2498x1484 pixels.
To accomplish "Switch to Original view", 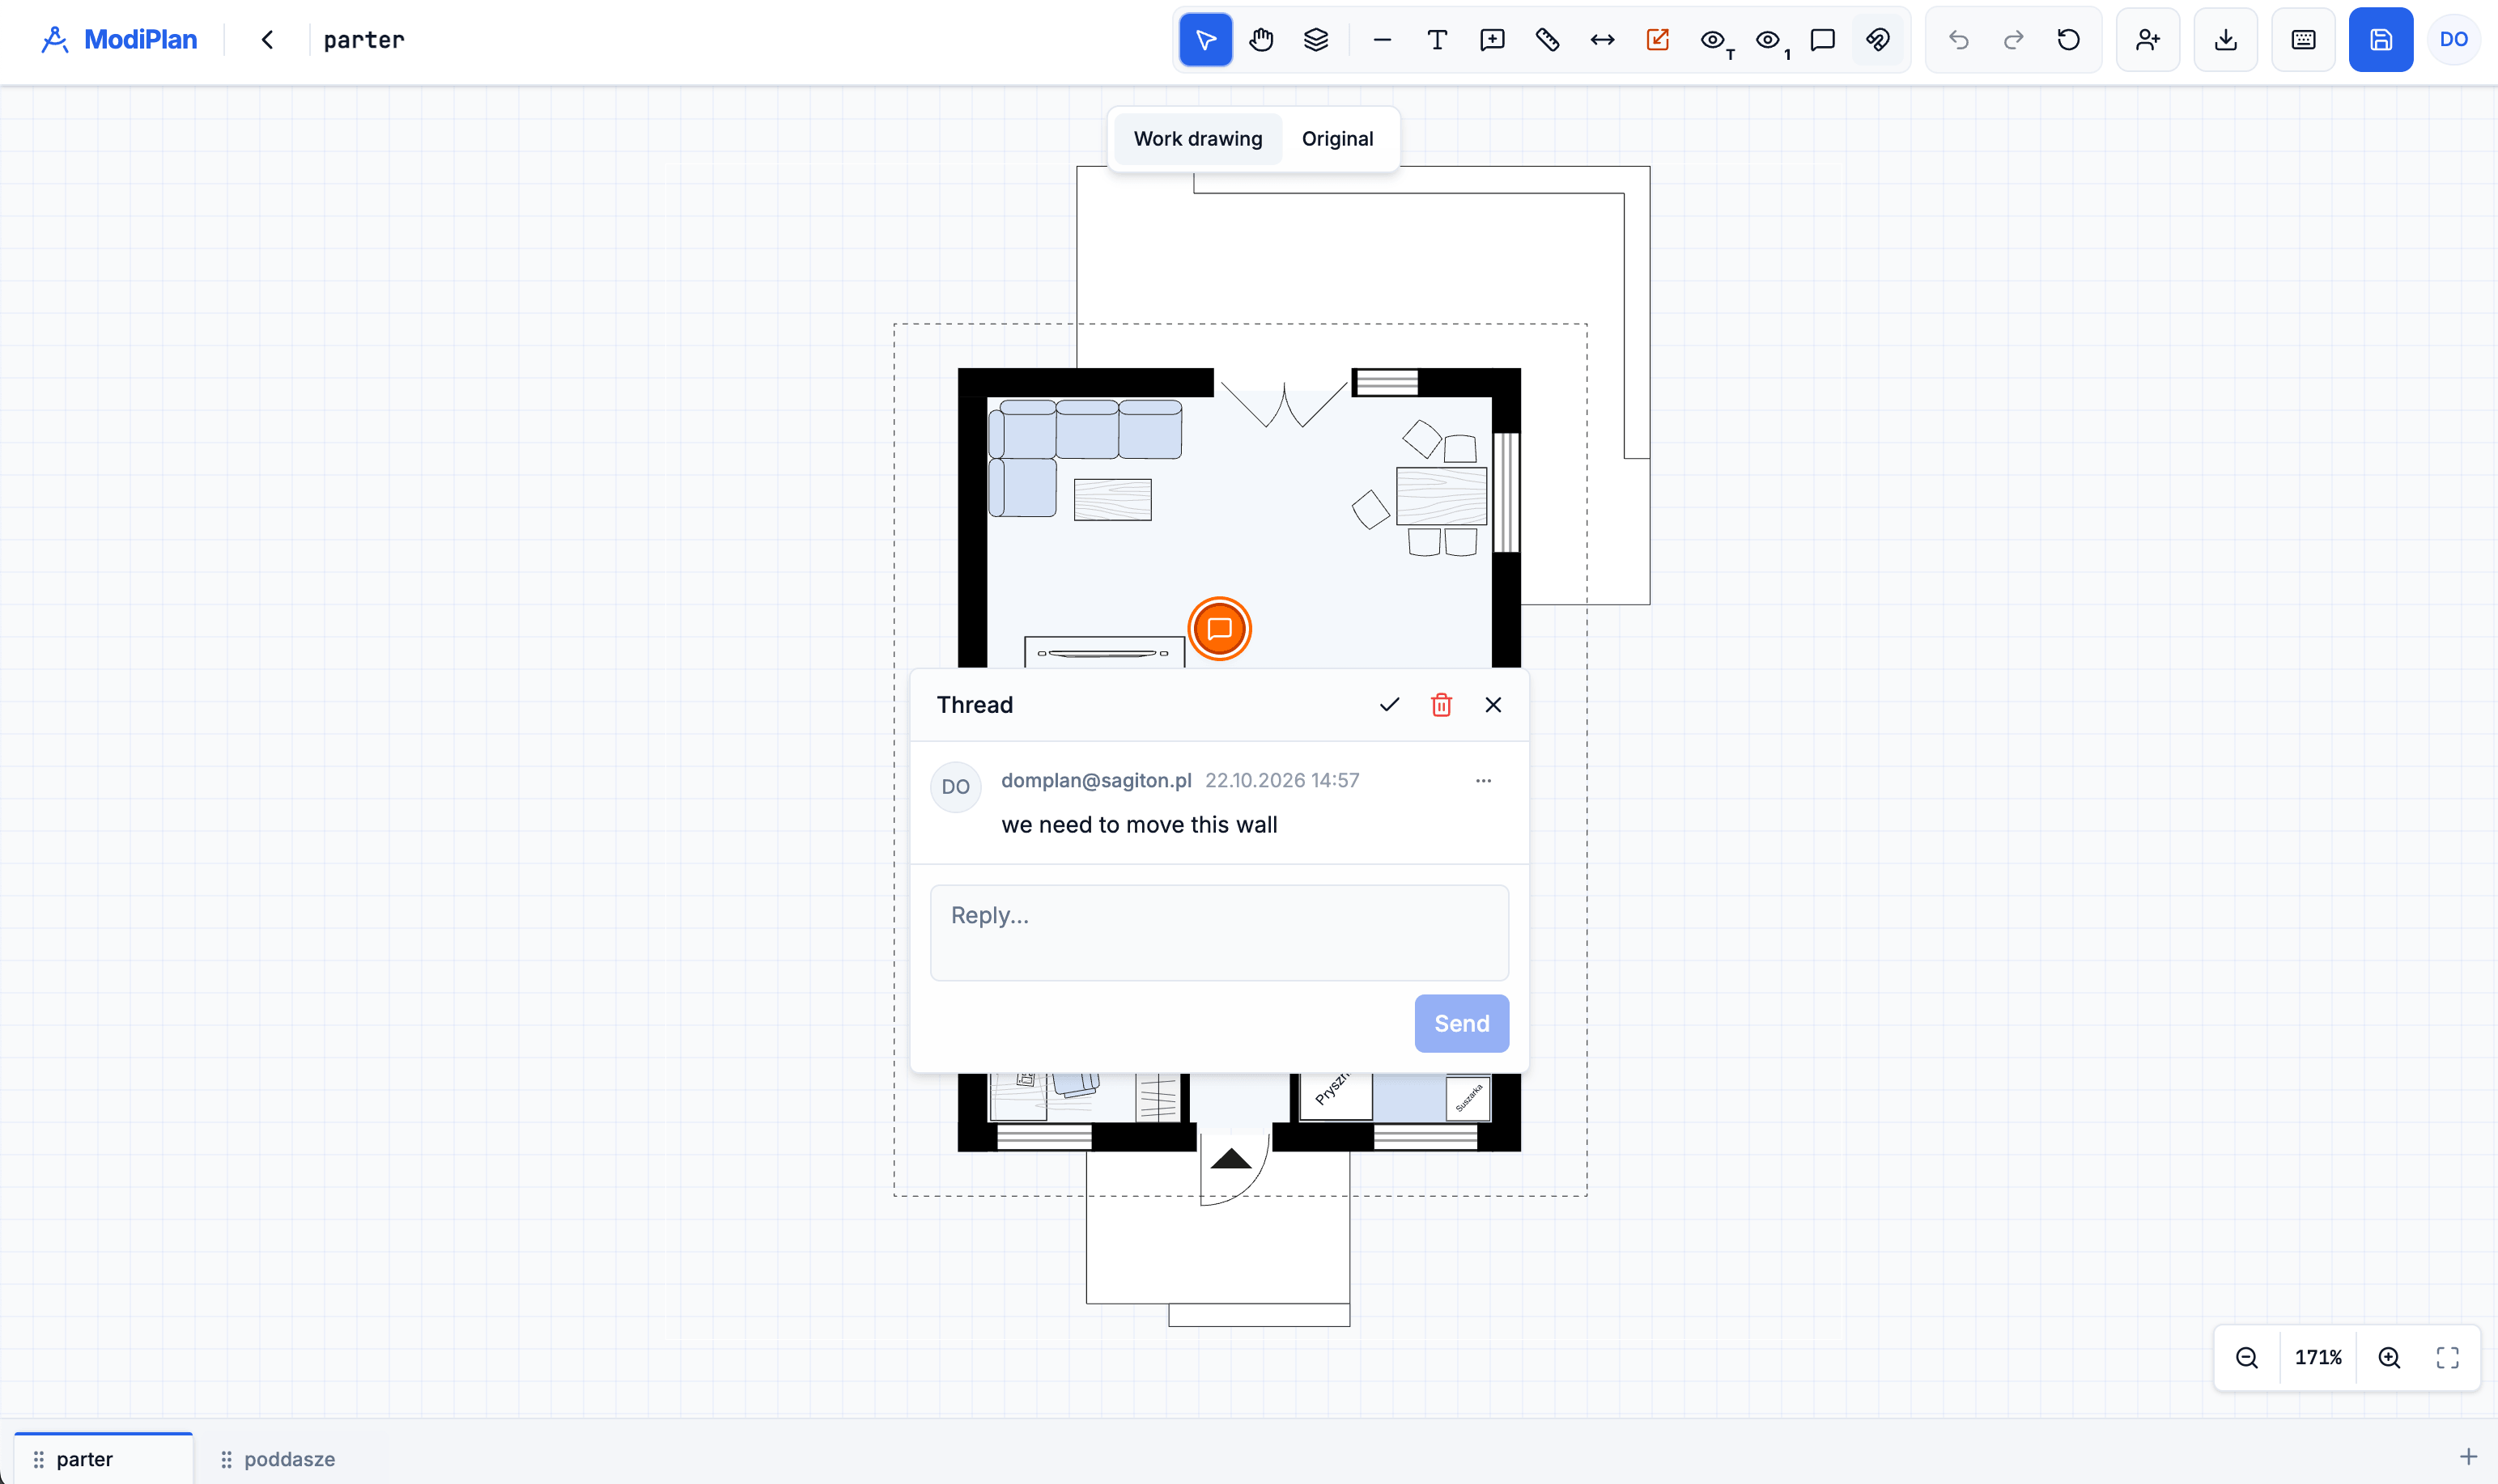I will (x=1336, y=139).
